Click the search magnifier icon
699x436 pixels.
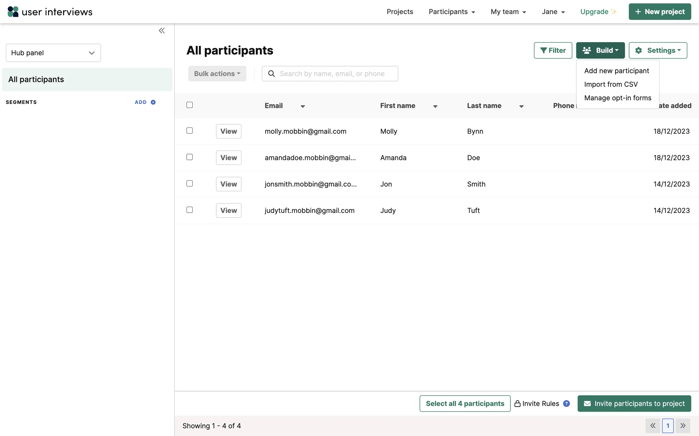272,74
